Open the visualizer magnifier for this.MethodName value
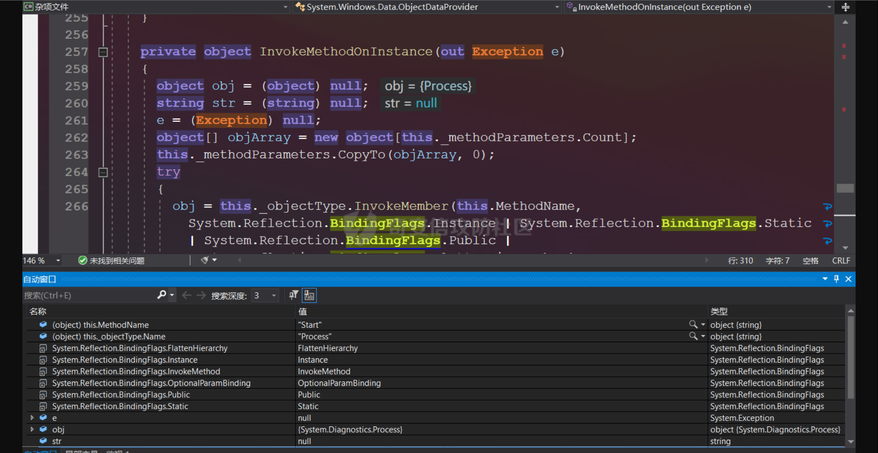The image size is (878, 453). (693, 325)
